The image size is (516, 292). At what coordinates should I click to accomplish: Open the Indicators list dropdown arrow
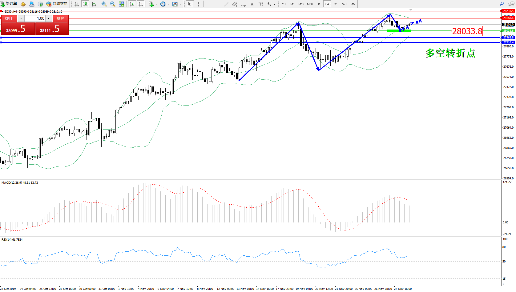pos(156,4)
